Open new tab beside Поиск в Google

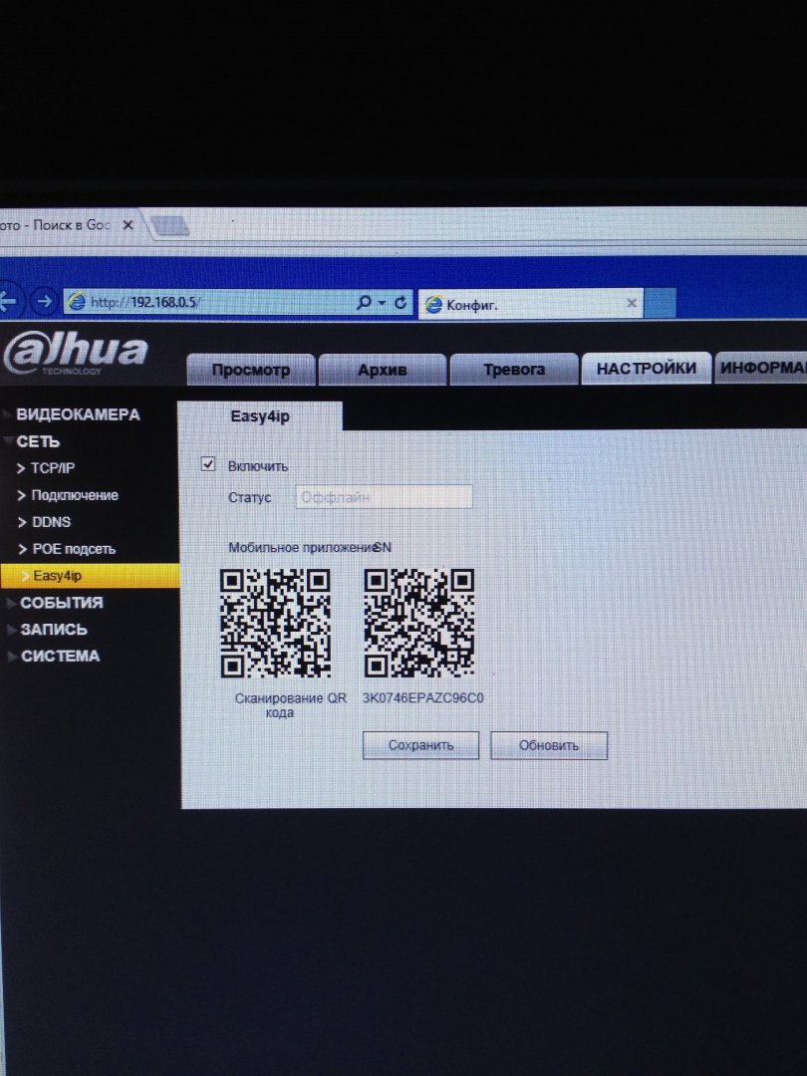[168, 226]
